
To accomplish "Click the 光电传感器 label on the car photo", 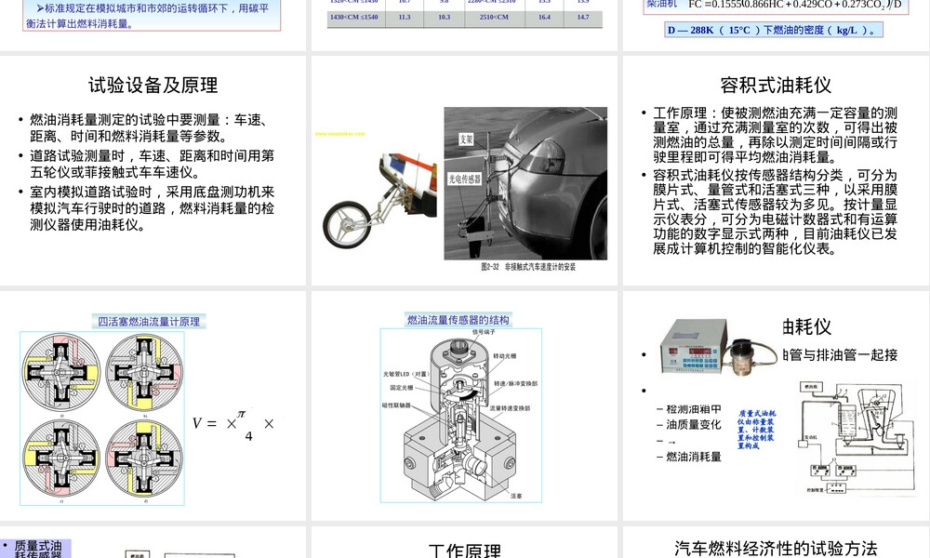I will click(x=464, y=179).
